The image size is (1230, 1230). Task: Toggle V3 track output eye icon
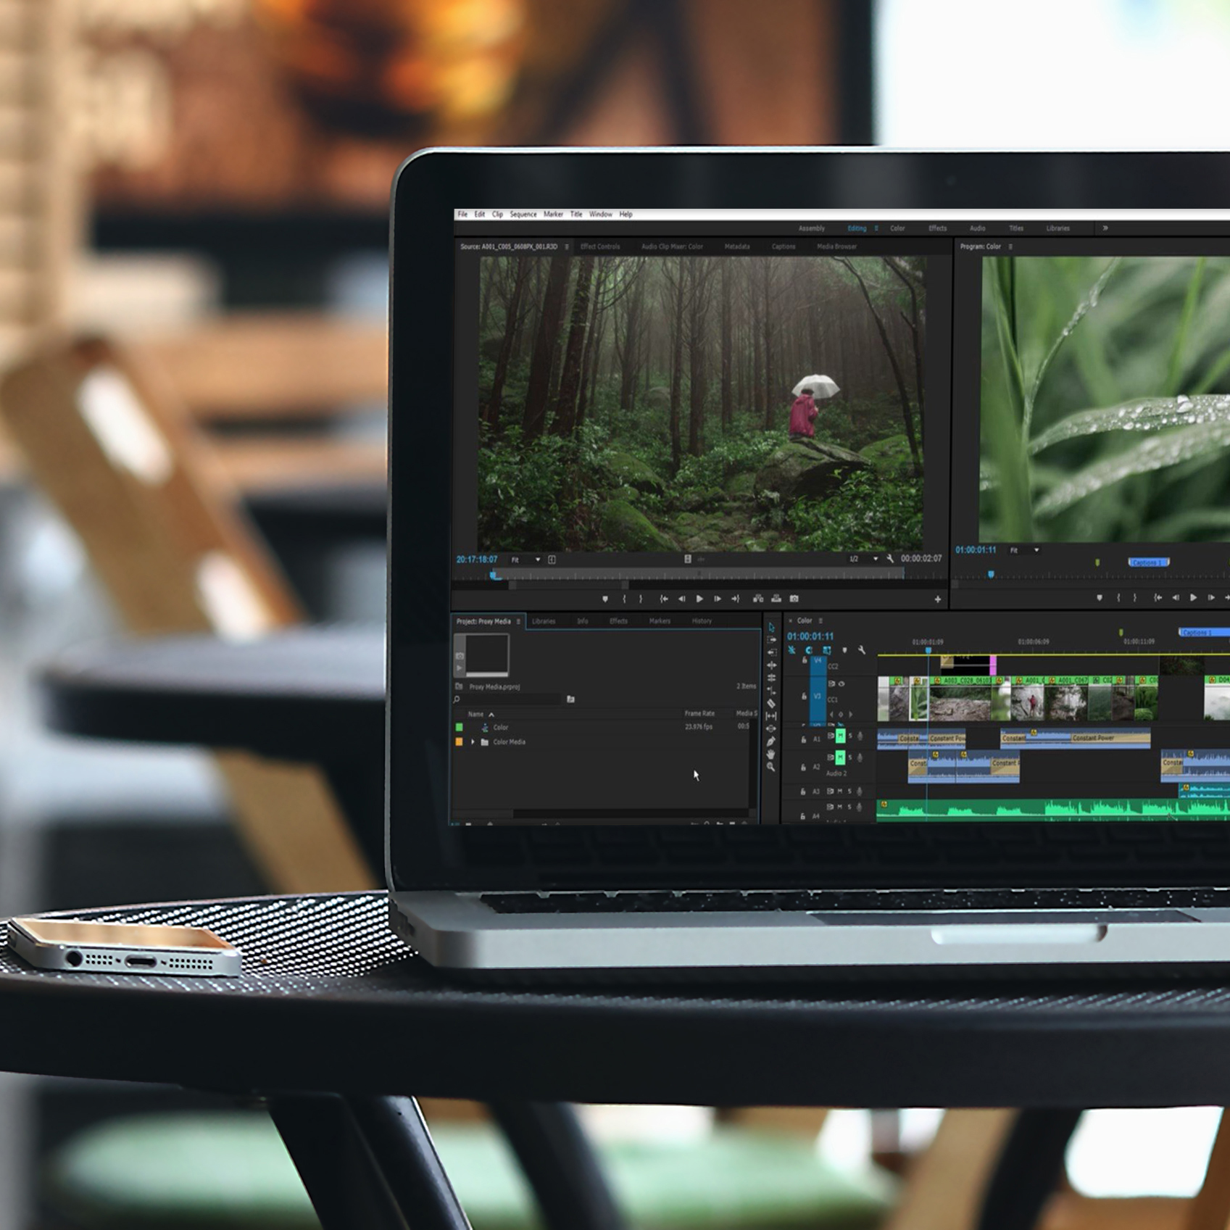[842, 683]
